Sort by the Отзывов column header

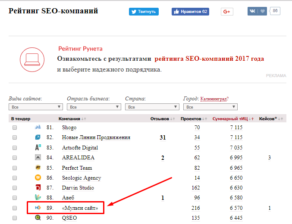click(160, 119)
